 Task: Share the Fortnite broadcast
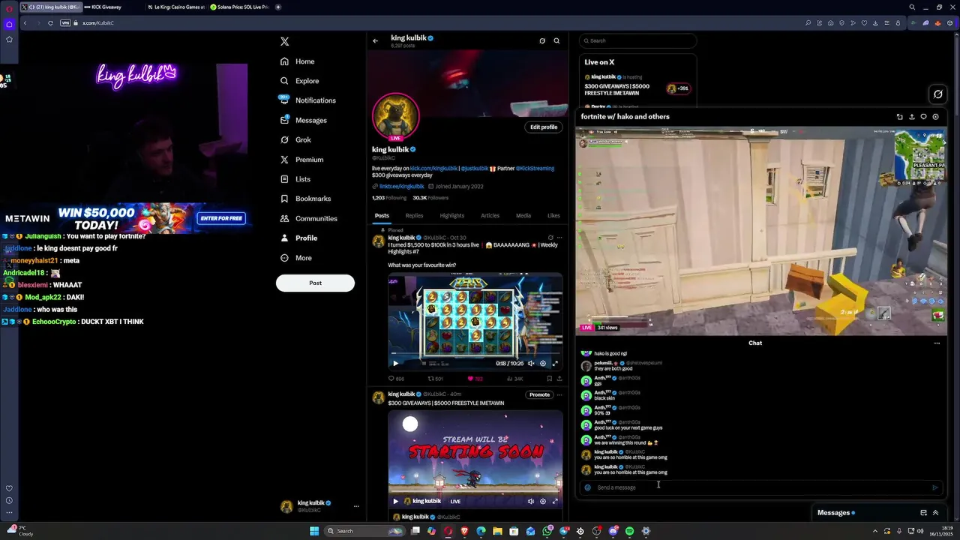pos(912,117)
